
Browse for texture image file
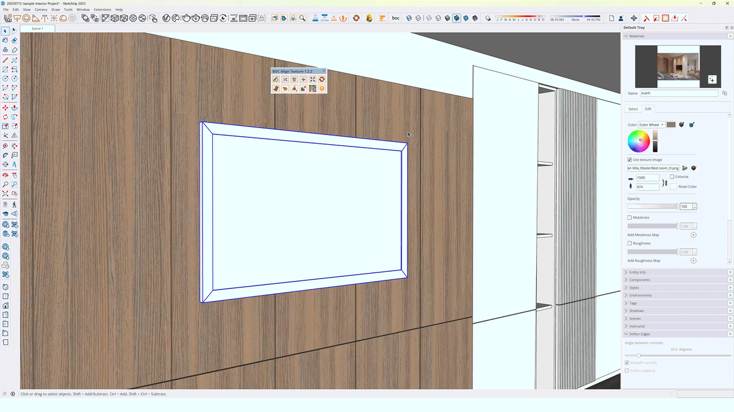click(x=685, y=168)
